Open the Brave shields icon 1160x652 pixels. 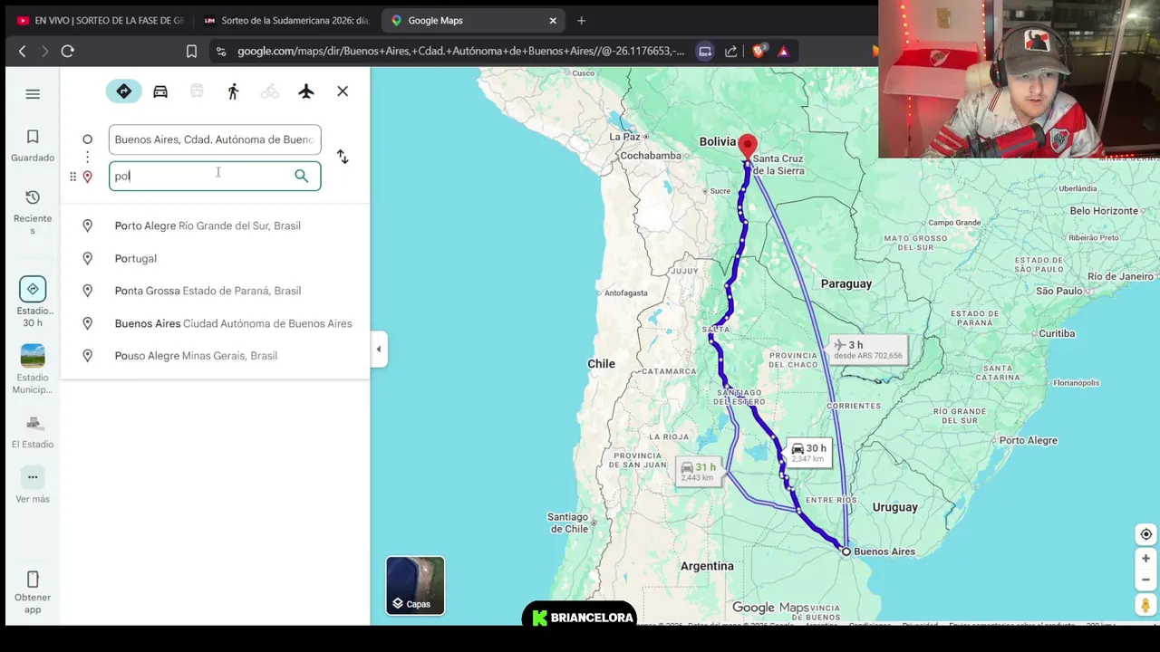pos(759,52)
